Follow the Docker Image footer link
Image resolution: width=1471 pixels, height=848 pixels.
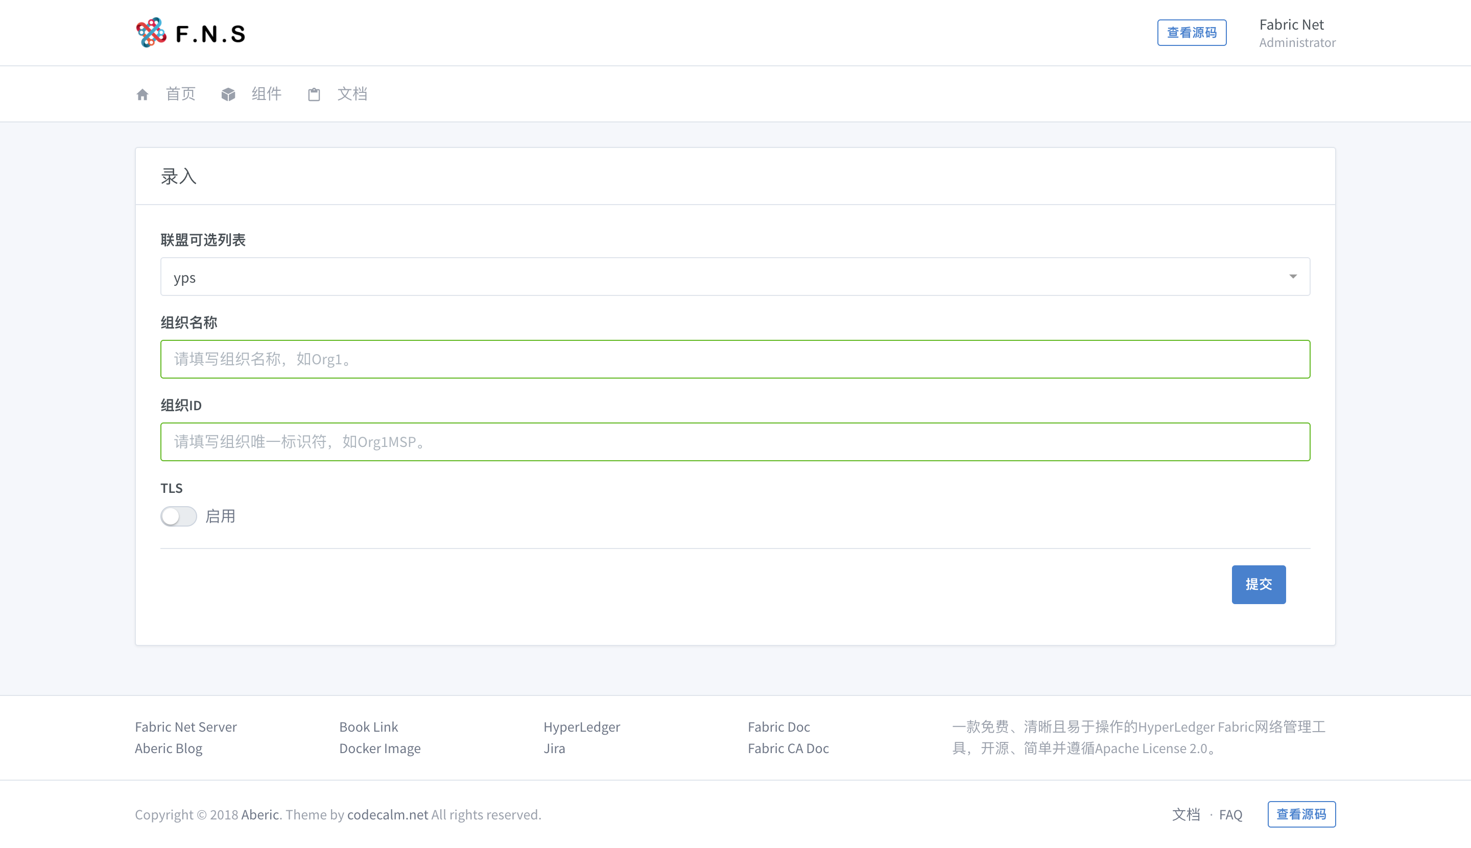pos(379,748)
